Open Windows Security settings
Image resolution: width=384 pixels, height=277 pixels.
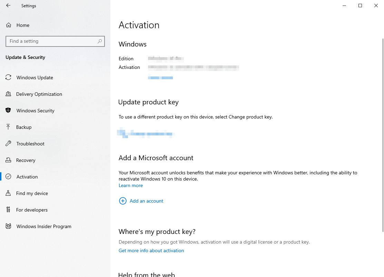pyautogui.click(x=8, y=111)
